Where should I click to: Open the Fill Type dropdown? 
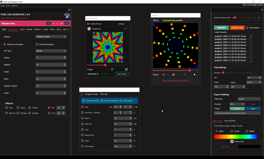click(x=51, y=51)
